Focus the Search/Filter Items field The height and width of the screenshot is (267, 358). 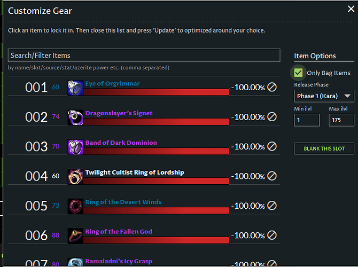pos(144,55)
